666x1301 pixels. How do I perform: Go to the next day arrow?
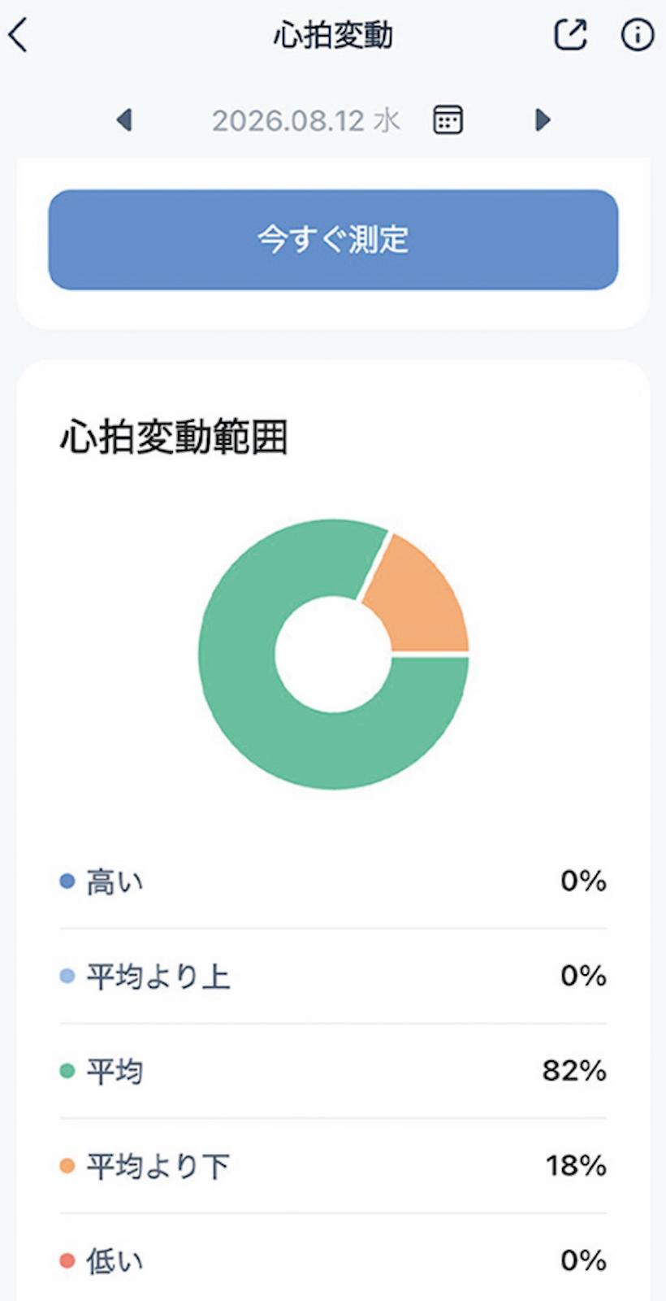(x=543, y=120)
